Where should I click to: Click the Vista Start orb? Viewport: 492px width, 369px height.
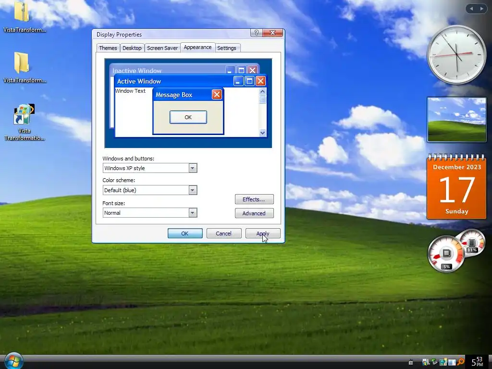tap(13, 361)
